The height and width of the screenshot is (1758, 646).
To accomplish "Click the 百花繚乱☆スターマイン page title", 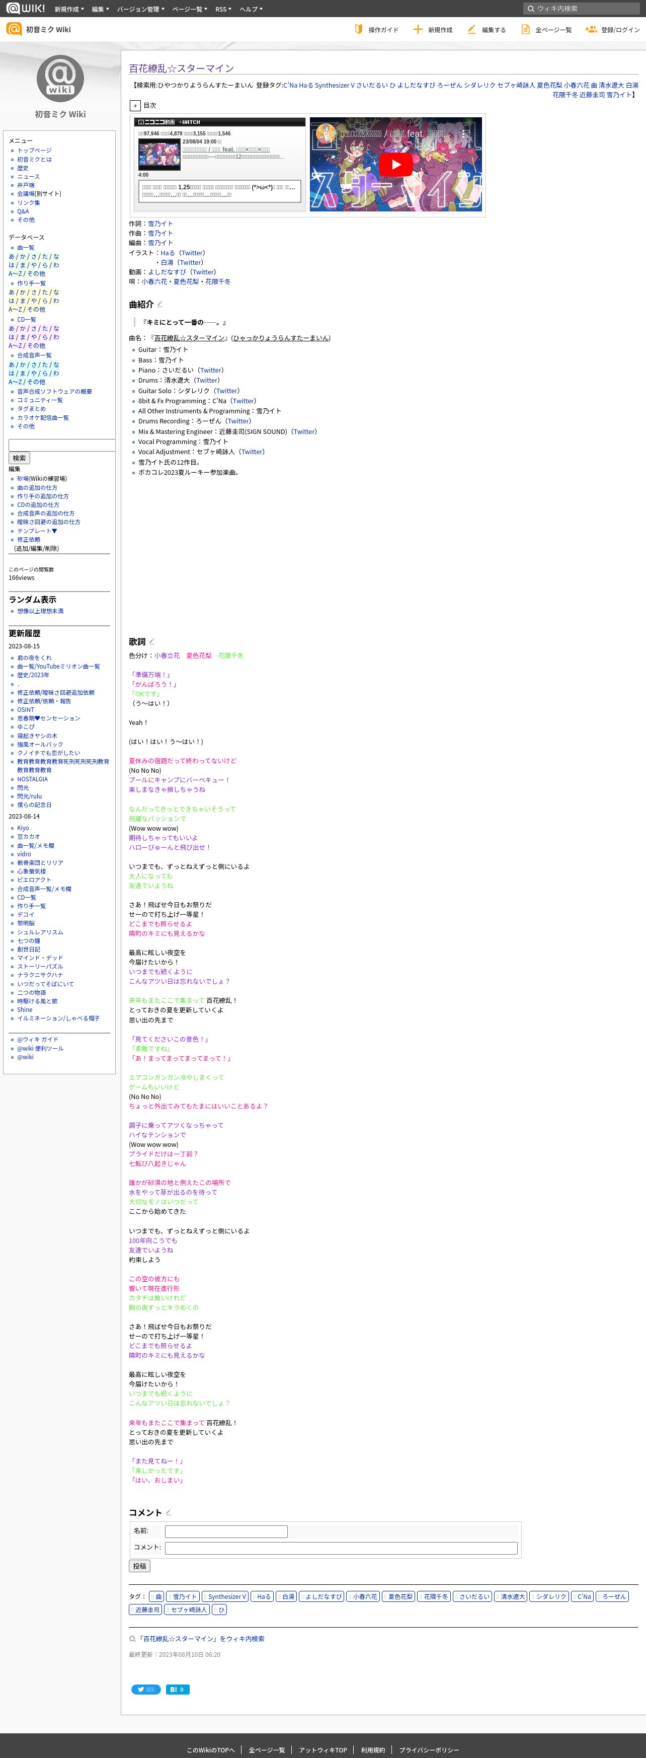I will [x=182, y=68].
